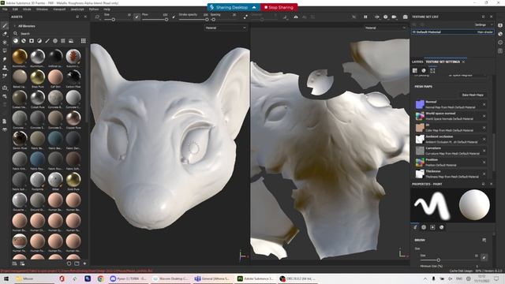Open the 2D viewport Material dropdown

click(386, 28)
